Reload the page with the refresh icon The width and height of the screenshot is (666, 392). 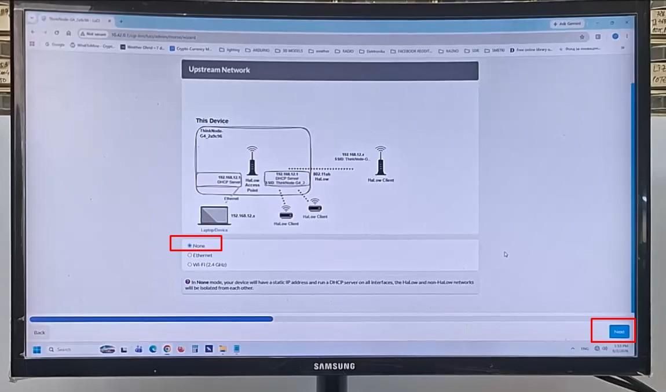coord(57,32)
